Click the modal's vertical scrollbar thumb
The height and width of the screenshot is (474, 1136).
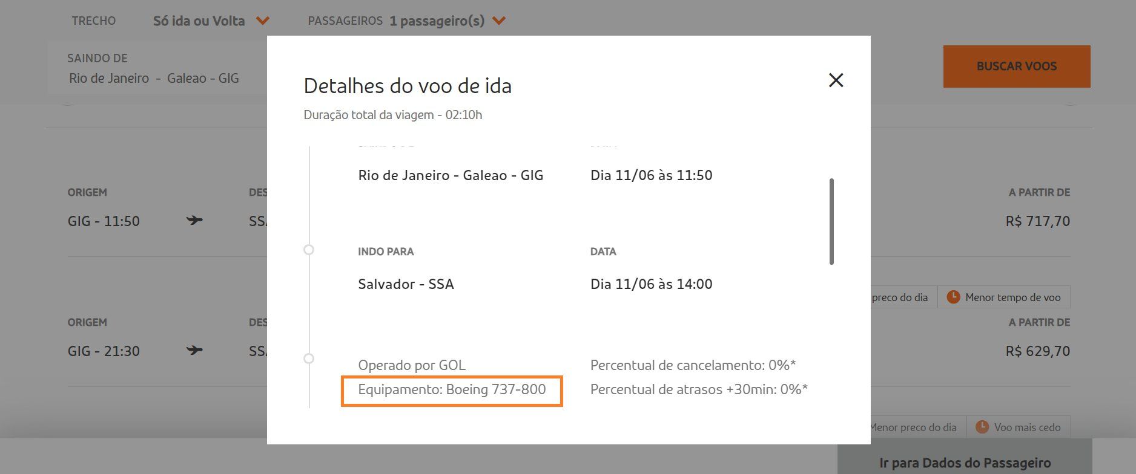click(831, 221)
